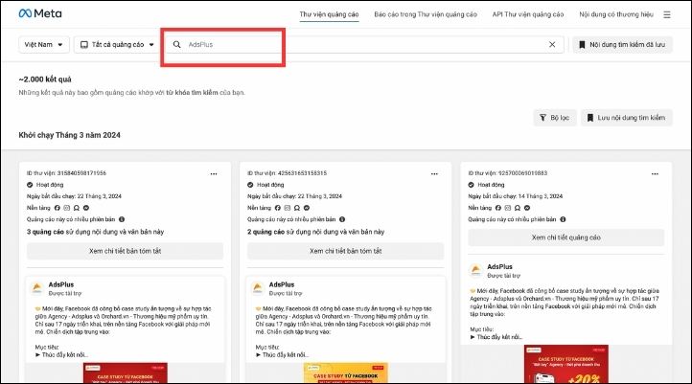The image size is (692, 384).
Task: Click ID thư viện: 425631653158315 text
Action: tap(287, 173)
